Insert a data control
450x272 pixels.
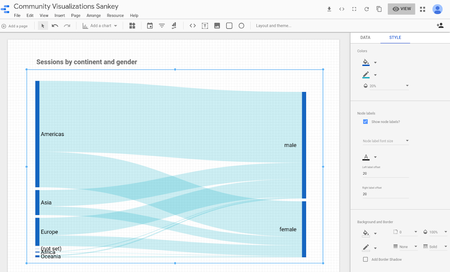coord(174,26)
